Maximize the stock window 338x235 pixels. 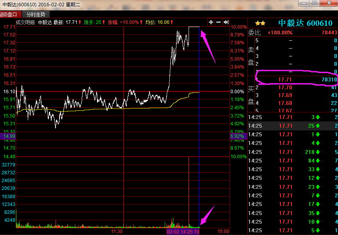click(314, 3)
